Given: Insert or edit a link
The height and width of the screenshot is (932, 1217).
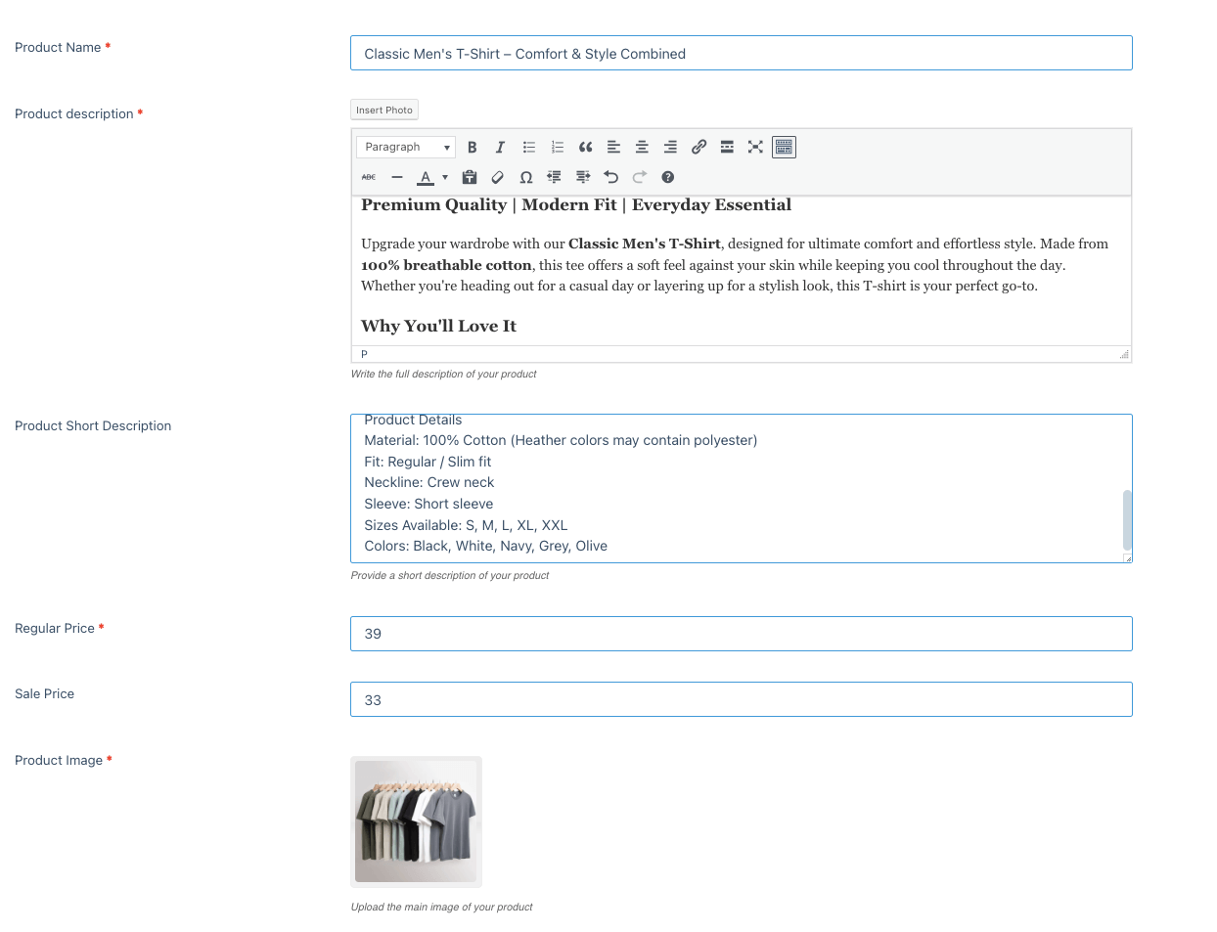Looking at the screenshot, I should point(699,147).
